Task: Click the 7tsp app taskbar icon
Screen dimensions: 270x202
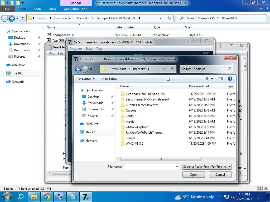Action: tap(86, 197)
